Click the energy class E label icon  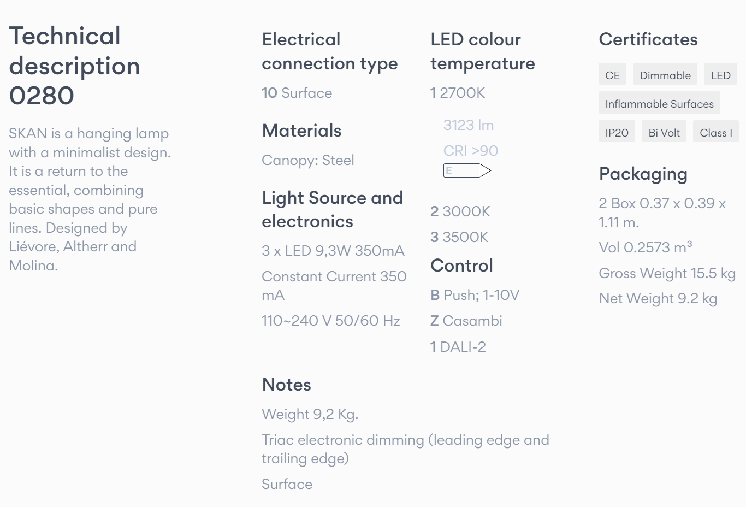(467, 171)
